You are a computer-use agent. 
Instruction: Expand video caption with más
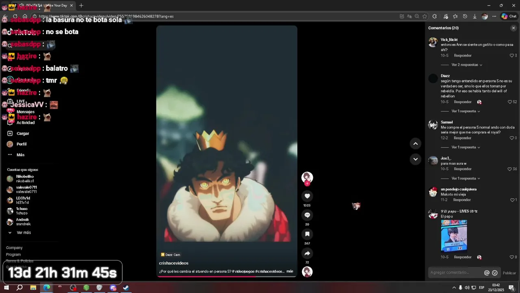pos(290,271)
